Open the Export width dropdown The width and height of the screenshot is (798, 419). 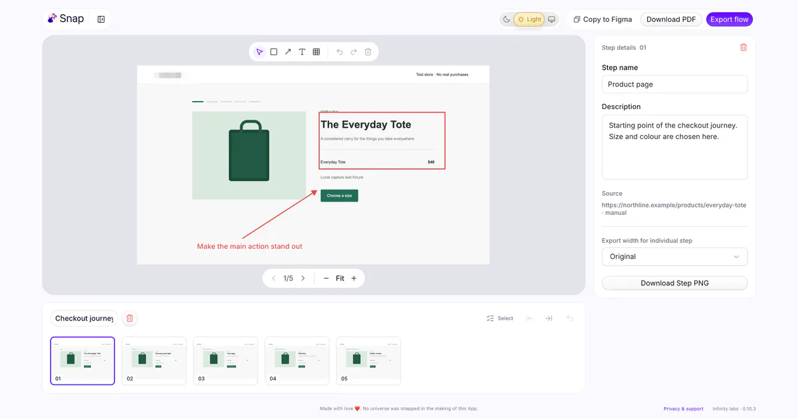click(x=674, y=257)
